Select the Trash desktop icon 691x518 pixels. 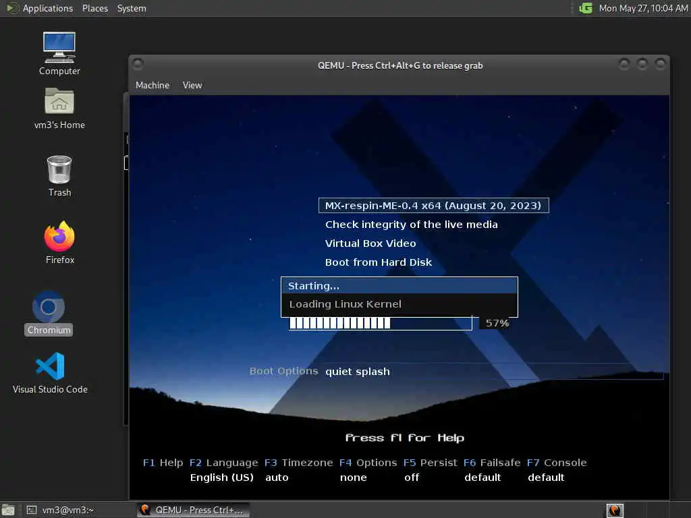point(59,176)
